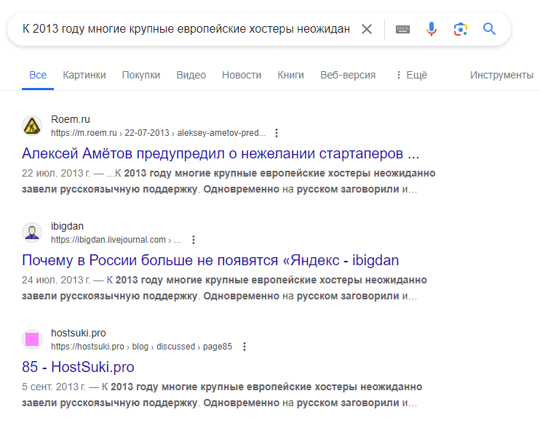Search by image using the camera icon
This screenshot has width=540, height=428.
tap(461, 29)
